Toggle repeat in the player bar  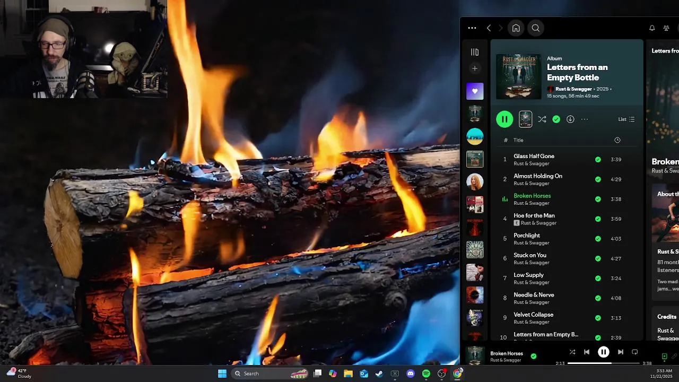coord(634,352)
